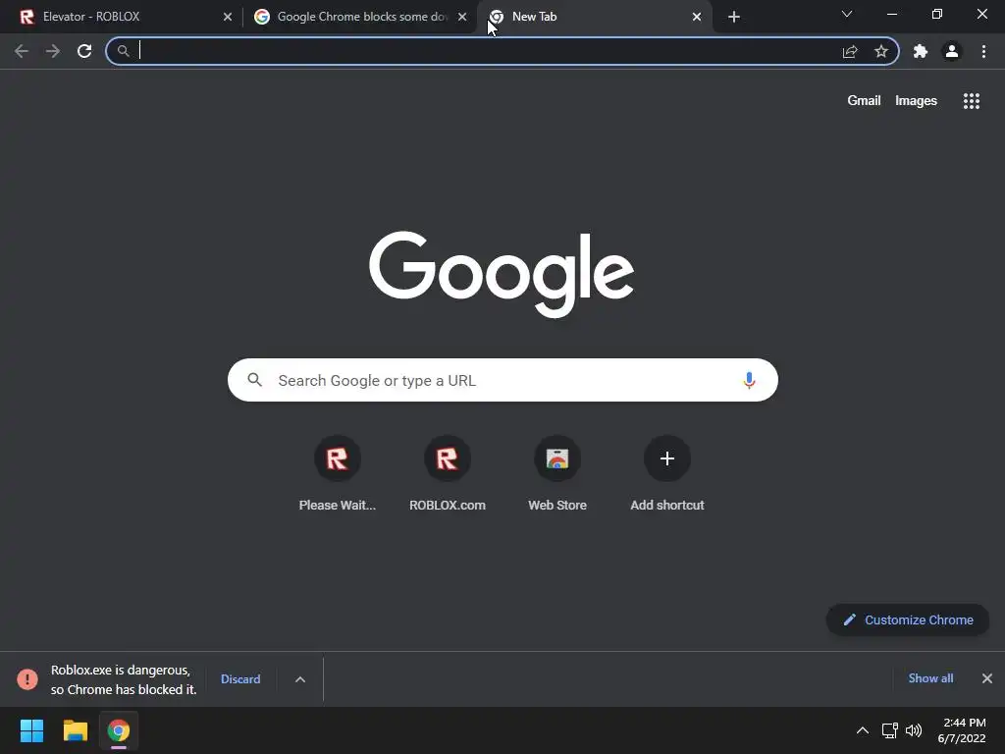Viewport: 1005px width, 754px height.
Task: Open a new tab with plus button
Action: (x=734, y=18)
